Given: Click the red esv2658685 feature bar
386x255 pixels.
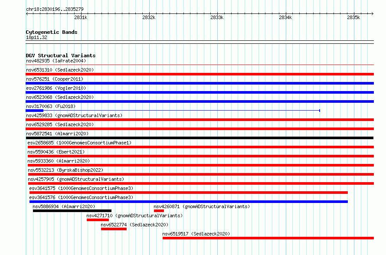Looking at the screenshot, I should 201,147.
